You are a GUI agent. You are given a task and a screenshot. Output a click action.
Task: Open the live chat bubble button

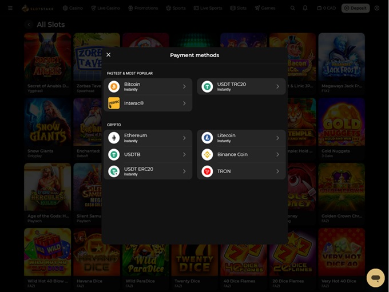click(x=376, y=278)
